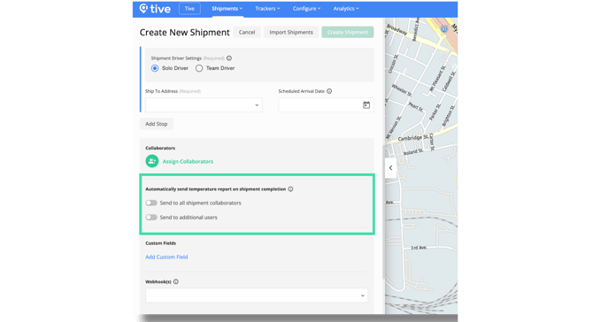Open the calendar icon in Scheduled Arrival Date

(366, 105)
